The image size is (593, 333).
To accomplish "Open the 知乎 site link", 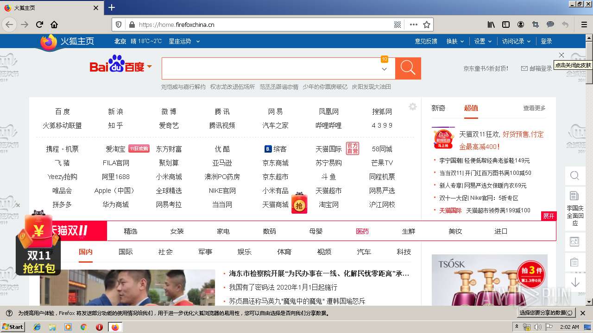I will tap(116, 125).
